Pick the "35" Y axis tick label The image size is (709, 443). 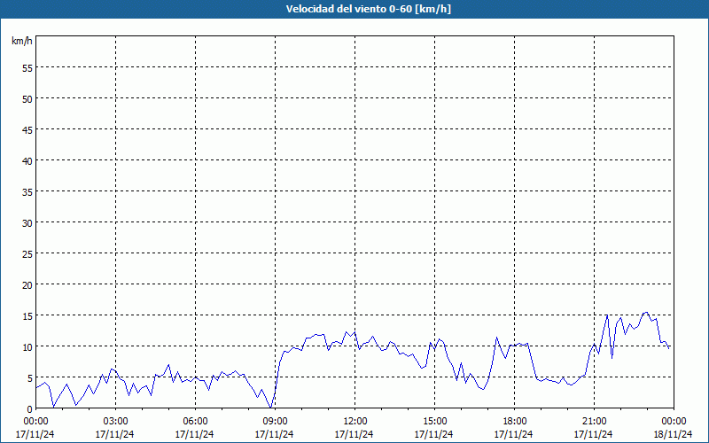(27, 191)
